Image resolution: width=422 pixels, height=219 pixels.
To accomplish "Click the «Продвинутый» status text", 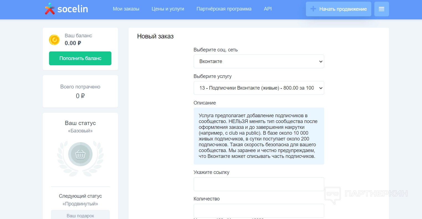I will (x=80, y=204).
